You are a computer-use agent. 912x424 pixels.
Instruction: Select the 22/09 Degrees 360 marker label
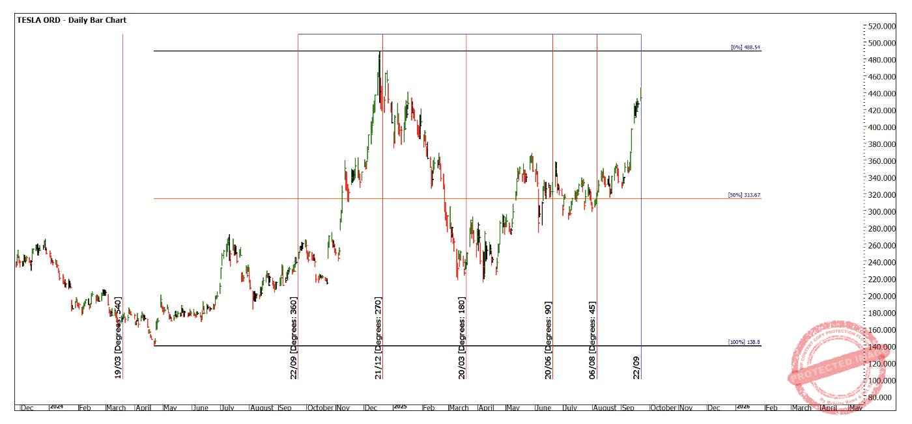tap(294, 338)
